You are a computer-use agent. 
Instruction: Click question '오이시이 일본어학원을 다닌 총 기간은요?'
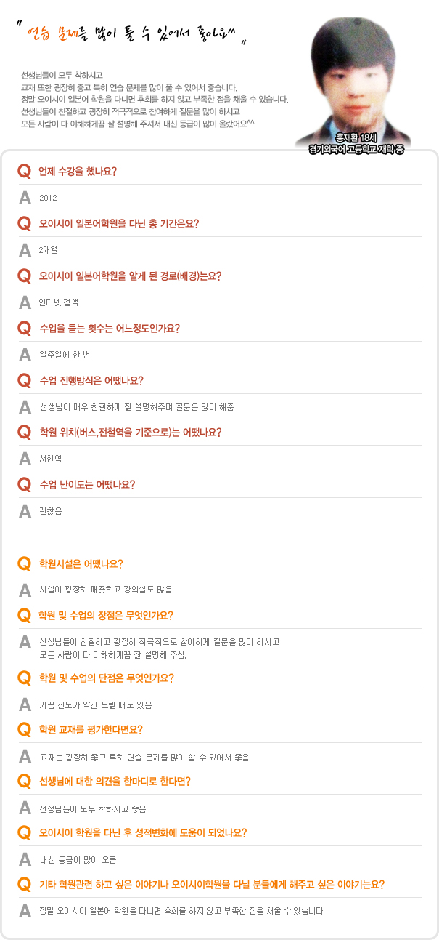[x=119, y=224]
